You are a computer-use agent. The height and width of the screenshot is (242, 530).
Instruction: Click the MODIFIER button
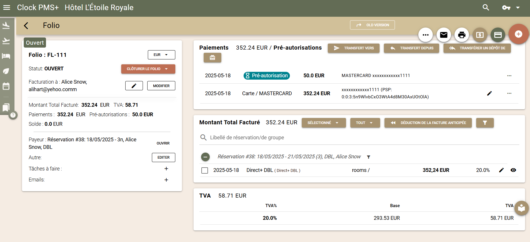click(161, 86)
